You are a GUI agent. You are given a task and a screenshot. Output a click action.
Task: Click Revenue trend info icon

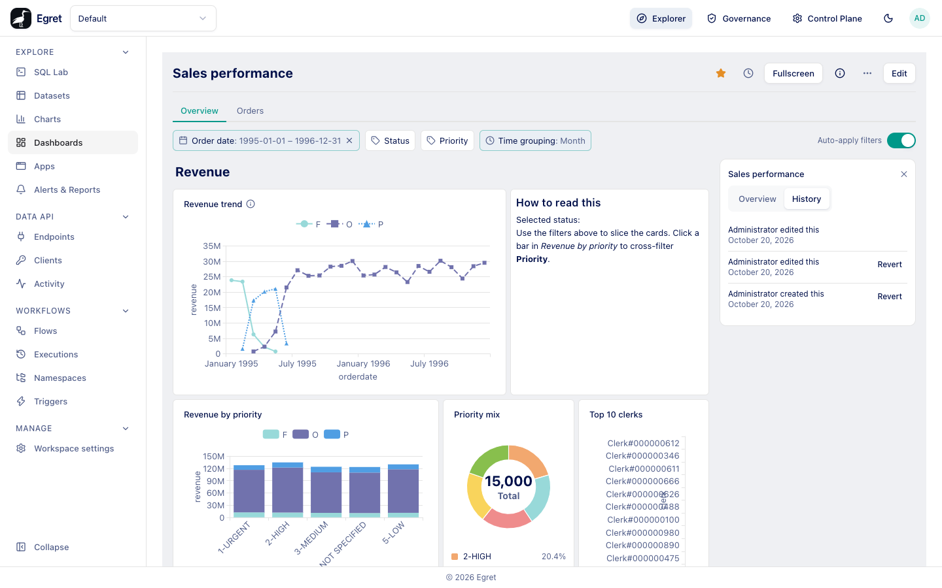pos(251,204)
